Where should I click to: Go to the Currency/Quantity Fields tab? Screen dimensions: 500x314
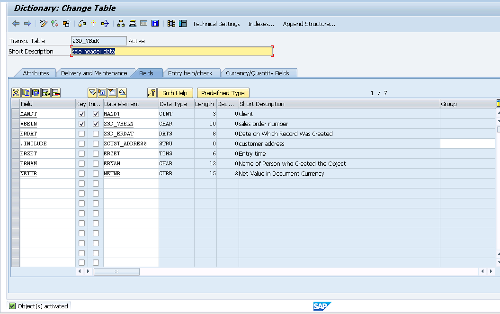tap(257, 73)
